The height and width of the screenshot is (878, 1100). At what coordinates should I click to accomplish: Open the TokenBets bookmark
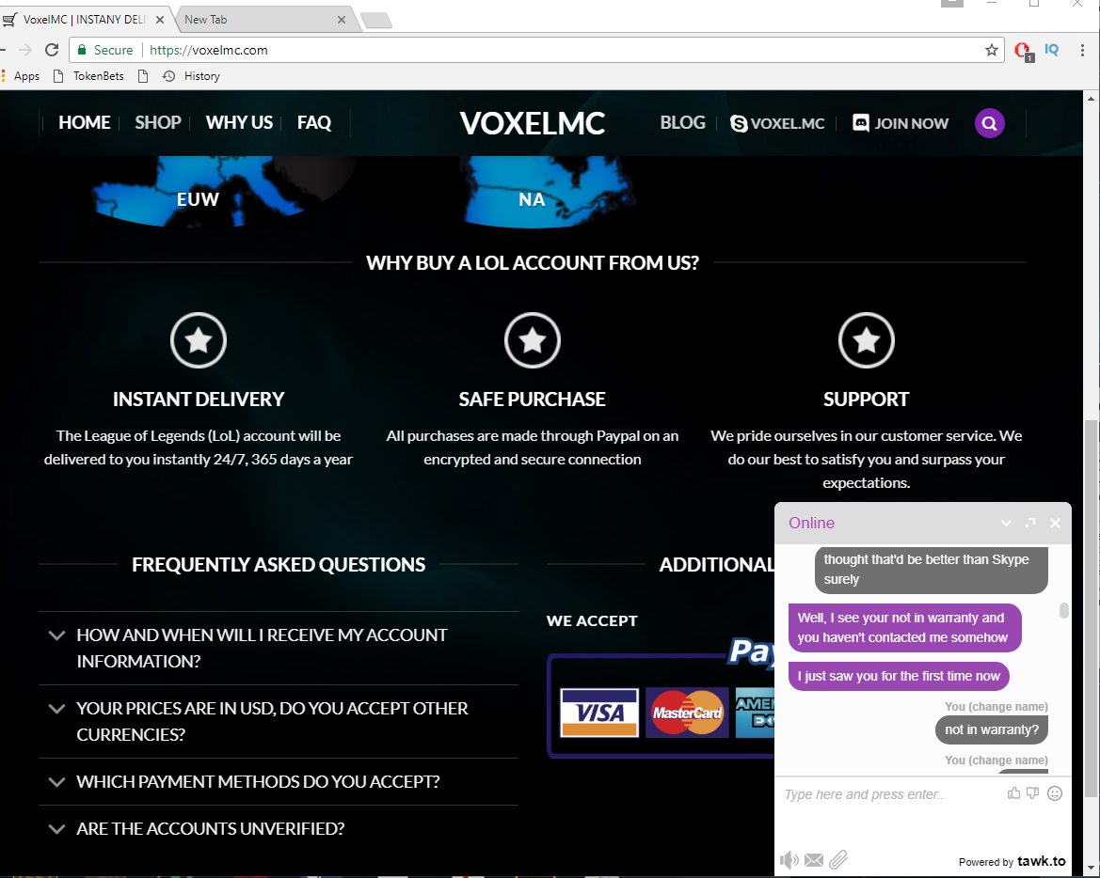point(89,76)
